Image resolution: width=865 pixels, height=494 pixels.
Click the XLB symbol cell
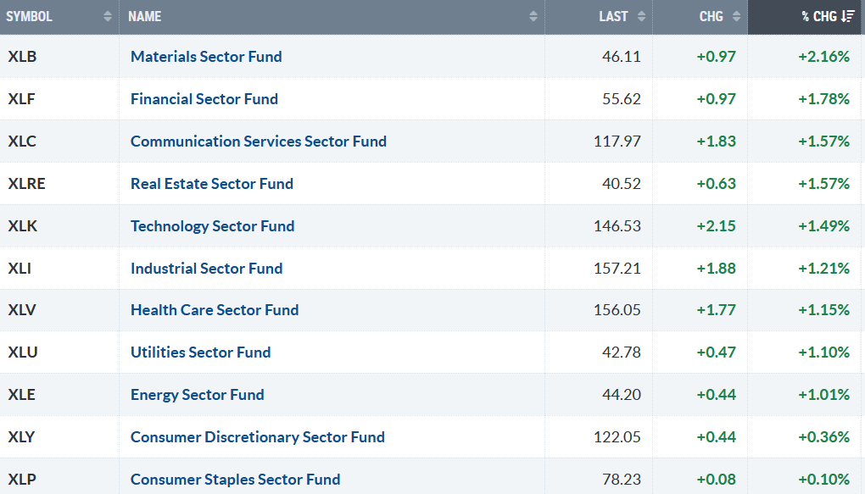(x=22, y=57)
